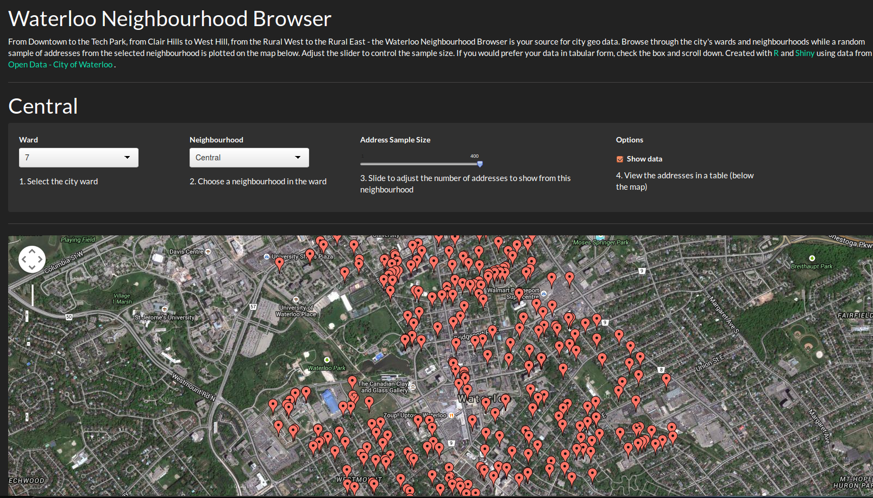Click the Columbia St W road label
This screenshot has width=873, height=498.
(64, 262)
